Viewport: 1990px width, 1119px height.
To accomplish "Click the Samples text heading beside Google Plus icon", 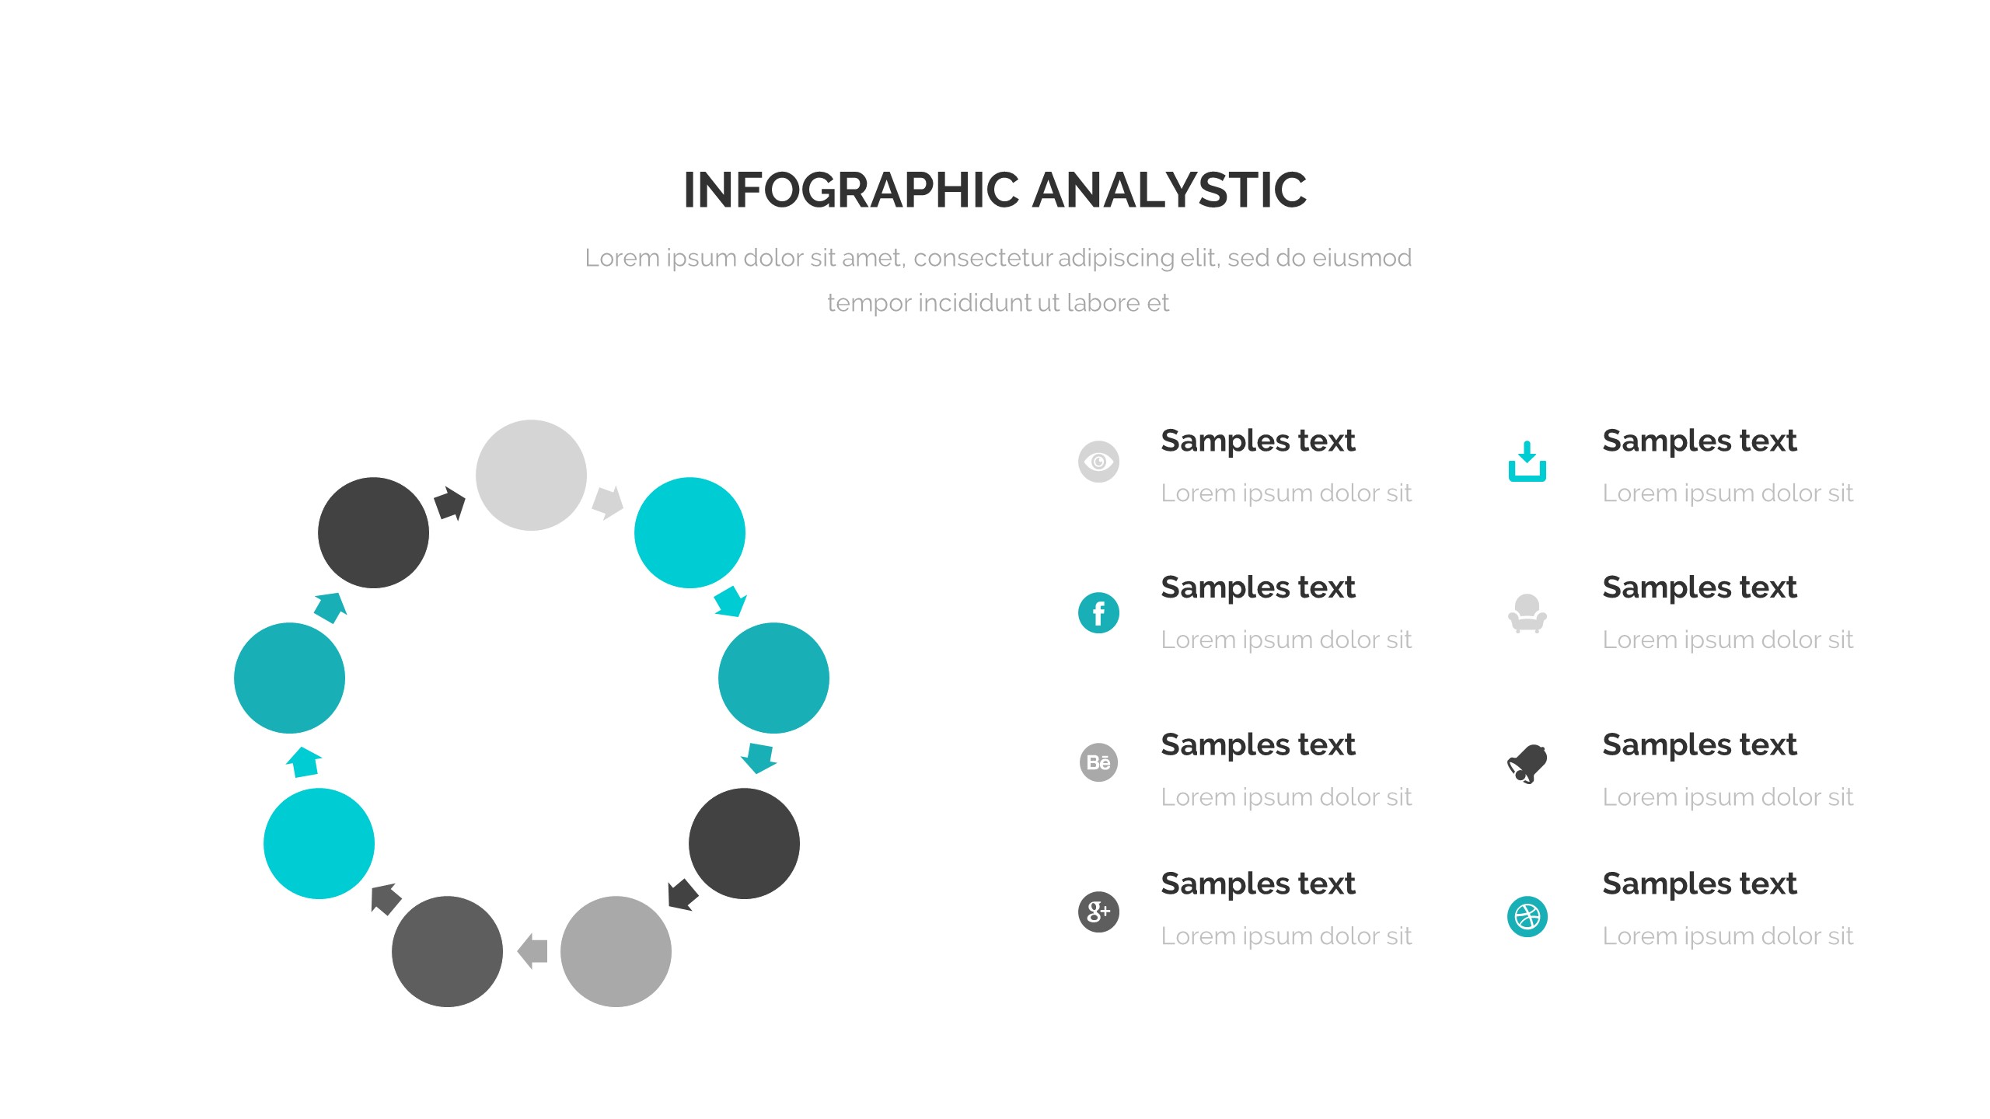I will 1258,884.
